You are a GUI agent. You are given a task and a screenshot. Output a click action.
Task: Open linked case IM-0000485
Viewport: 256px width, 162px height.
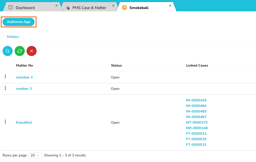pos(196,112)
